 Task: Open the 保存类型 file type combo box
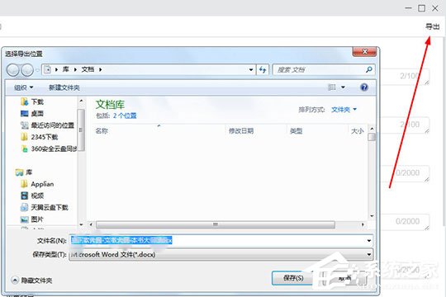click(x=221, y=254)
